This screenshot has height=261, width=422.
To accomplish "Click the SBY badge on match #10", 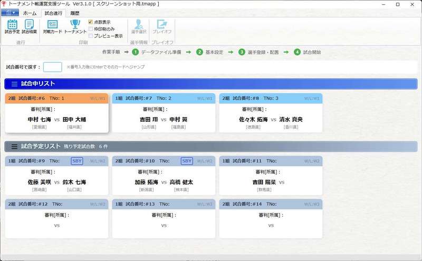I will coord(187,161).
